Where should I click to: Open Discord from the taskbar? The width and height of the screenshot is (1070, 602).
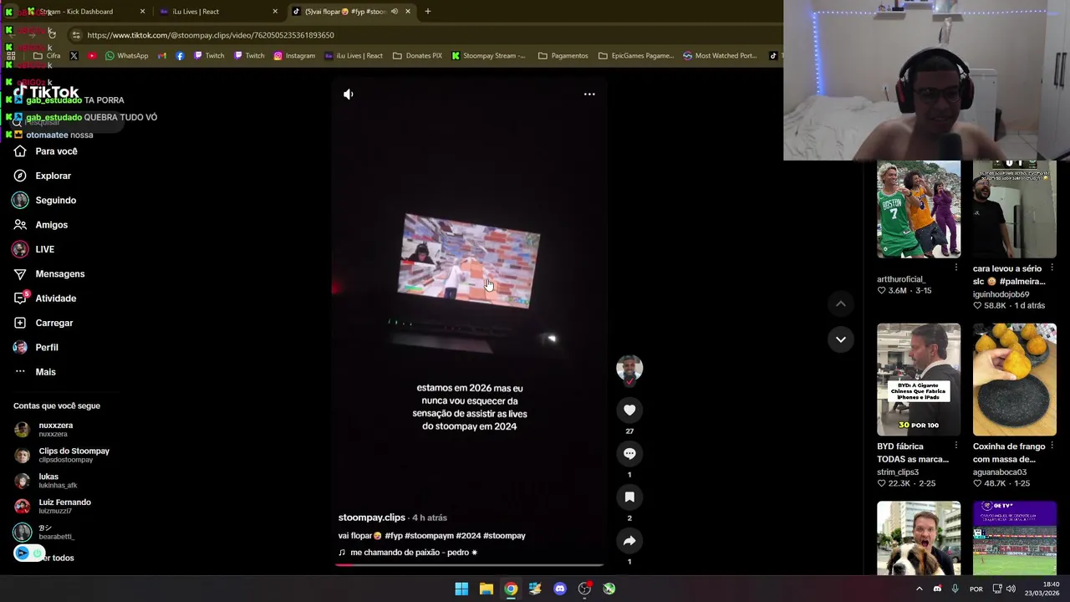[x=560, y=589]
